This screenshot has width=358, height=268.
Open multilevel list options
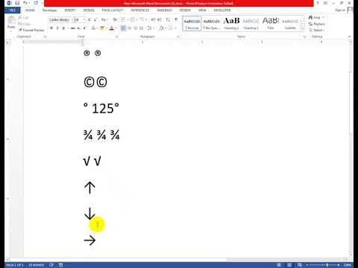[142, 19]
